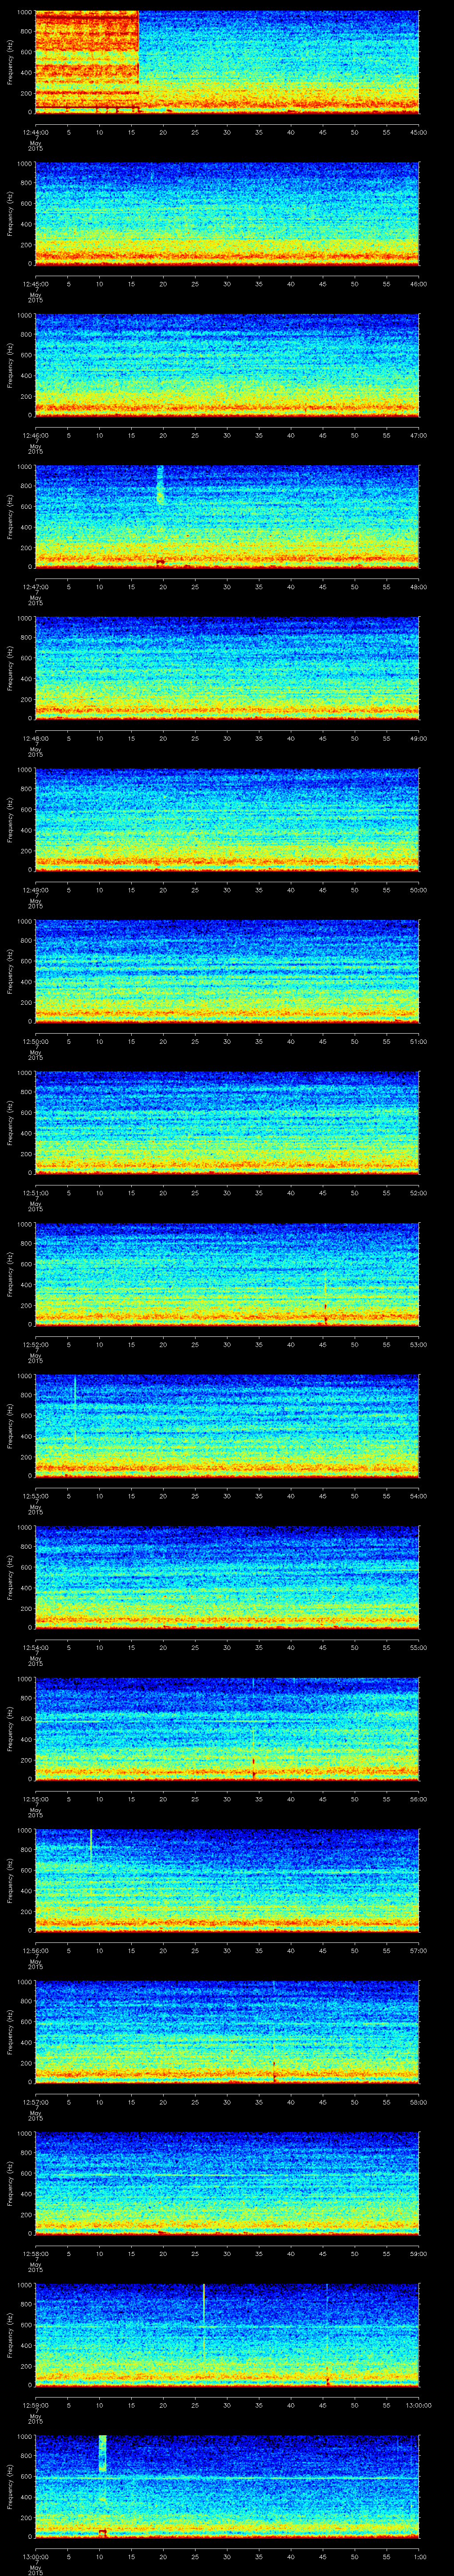Select the 12:58:00 time label
Viewport: 454px width, 2576px height.
tap(35, 2254)
